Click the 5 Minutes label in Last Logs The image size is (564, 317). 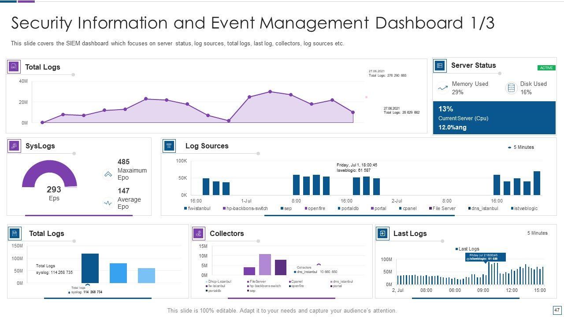tap(537, 233)
